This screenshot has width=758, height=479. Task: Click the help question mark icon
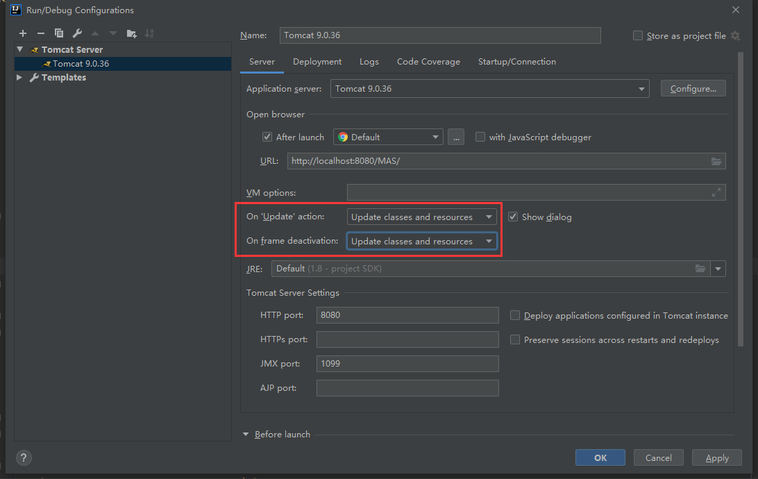24,458
